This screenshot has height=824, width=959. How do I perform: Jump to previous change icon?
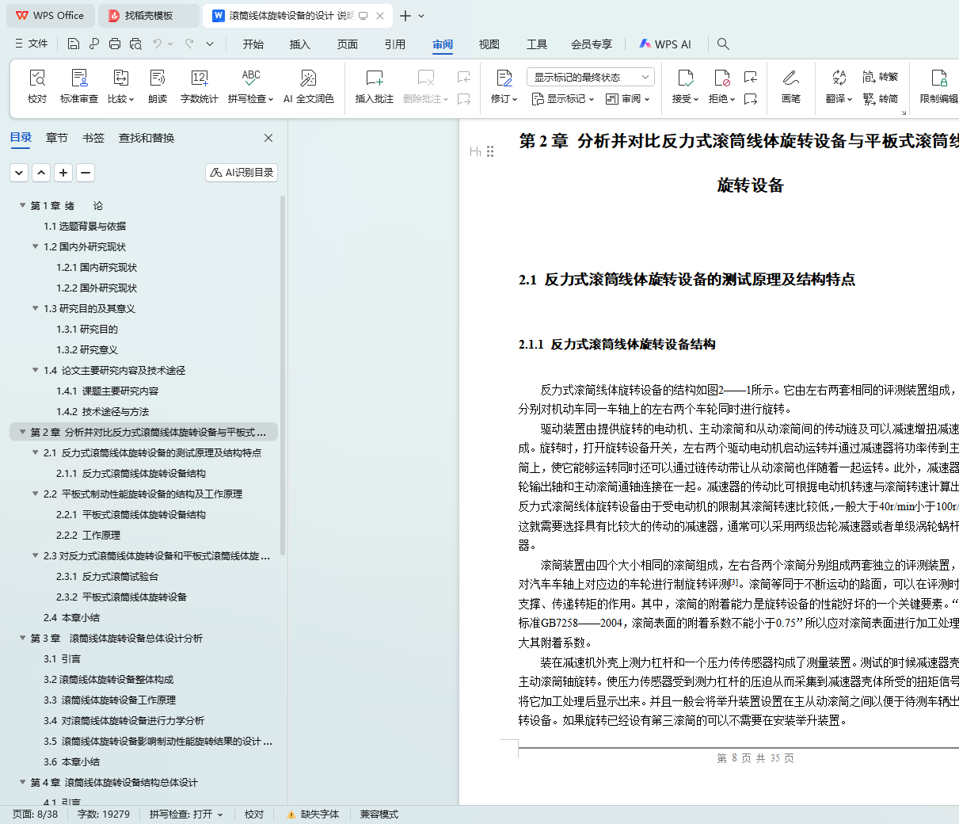click(x=751, y=77)
